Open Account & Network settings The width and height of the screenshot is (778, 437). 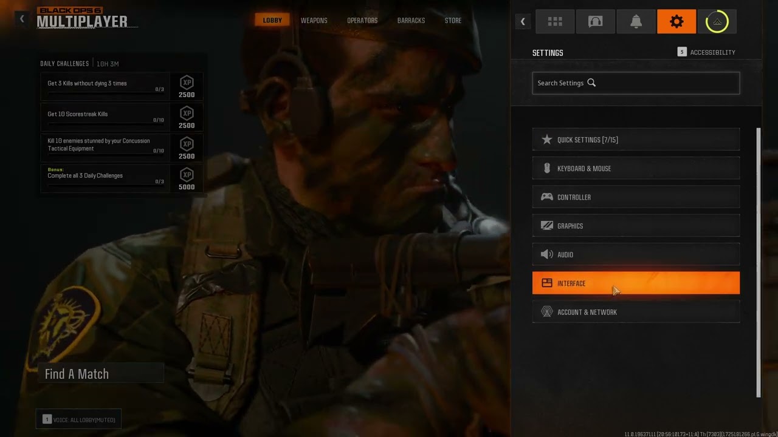(636, 312)
